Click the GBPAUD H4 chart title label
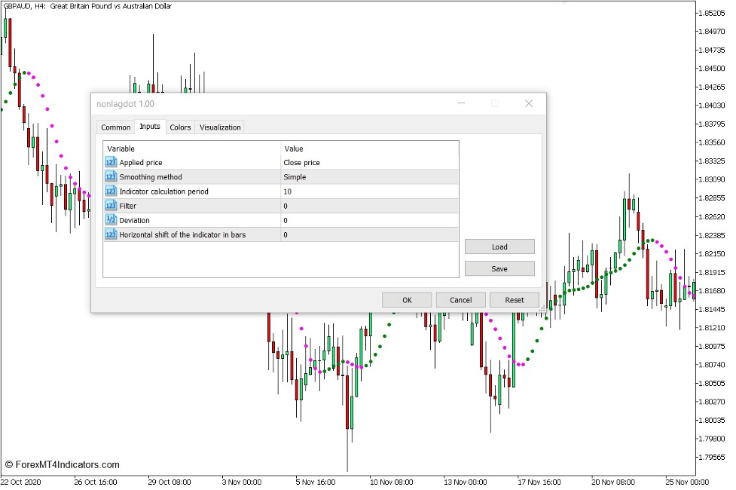 [x=87, y=6]
